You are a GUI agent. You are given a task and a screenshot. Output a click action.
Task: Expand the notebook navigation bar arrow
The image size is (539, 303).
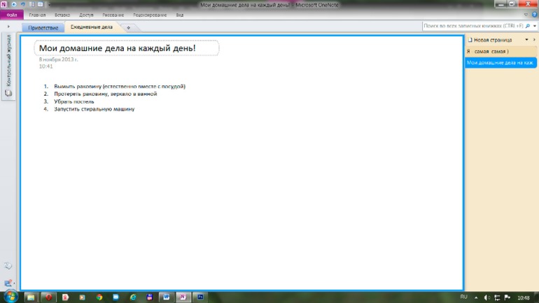[x=8, y=28]
